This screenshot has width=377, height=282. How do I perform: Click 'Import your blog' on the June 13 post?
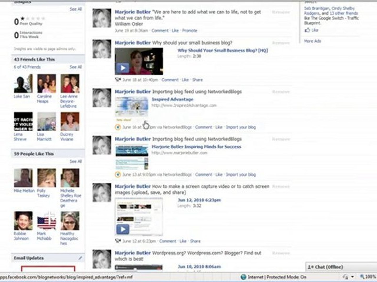pyautogui.click(x=241, y=174)
